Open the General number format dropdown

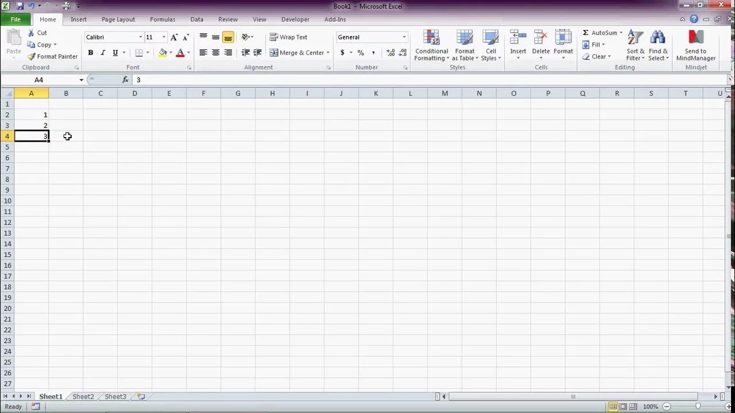point(404,37)
